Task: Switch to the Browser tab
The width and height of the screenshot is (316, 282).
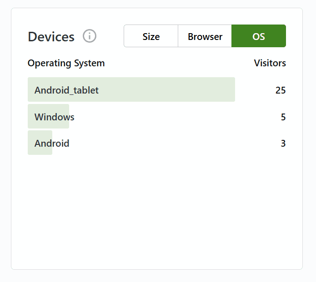Action: (205, 36)
